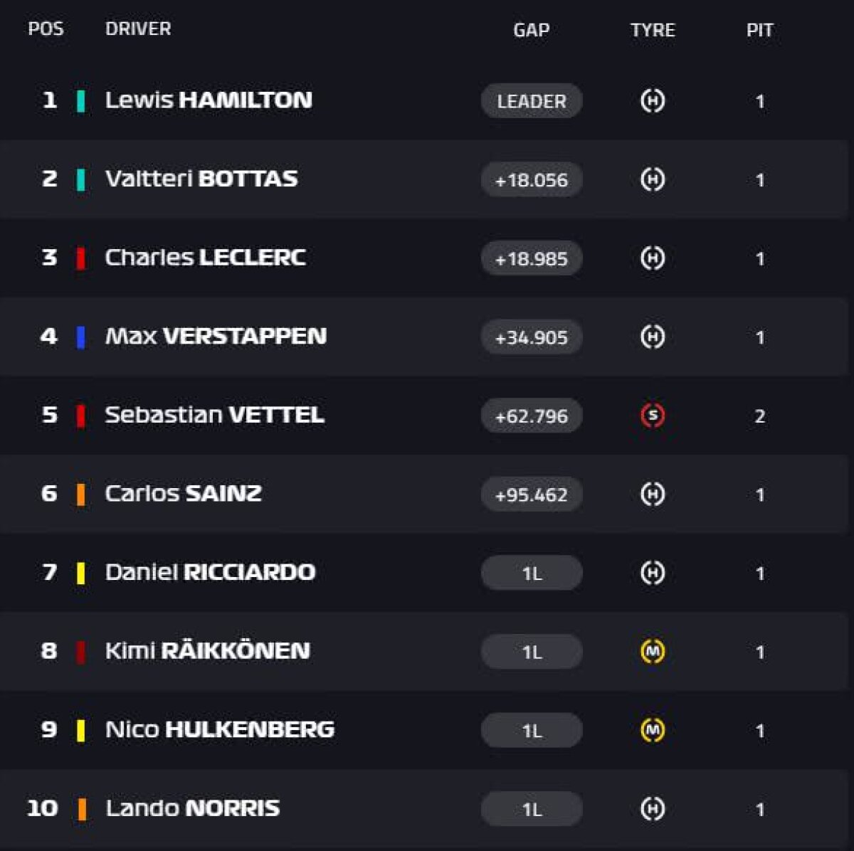This screenshot has width=854, height=851.
Task: Click Norris's hard tyre icon
Action: coord(653,809)
